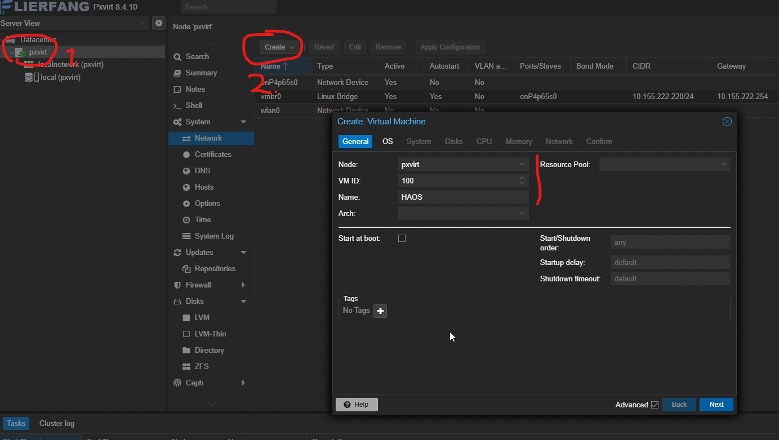Open the Repositories page
This screenshot has height=440, width=779.
[215, 268]
